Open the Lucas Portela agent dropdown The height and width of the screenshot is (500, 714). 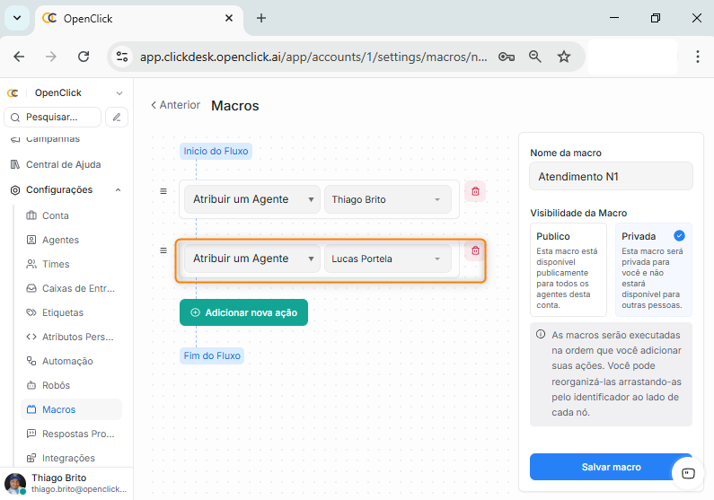click(388, 259)
